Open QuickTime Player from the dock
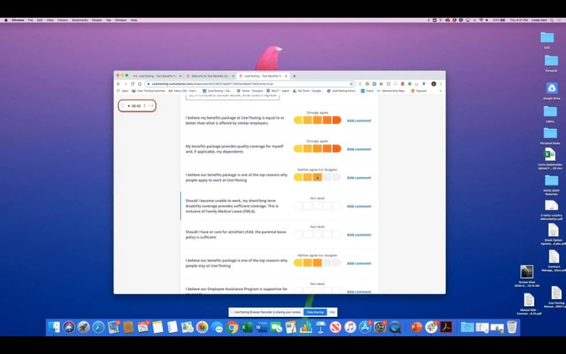This screenshot has height=354, width=566. click(395, 327)
